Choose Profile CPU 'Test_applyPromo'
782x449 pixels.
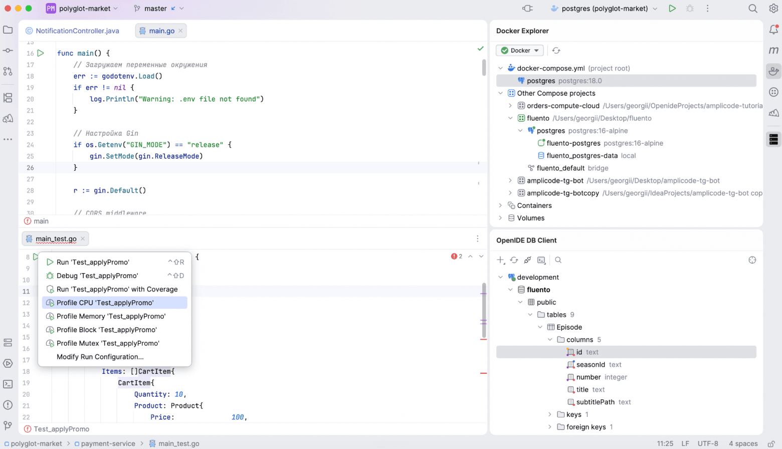click(x=115, y=303)
